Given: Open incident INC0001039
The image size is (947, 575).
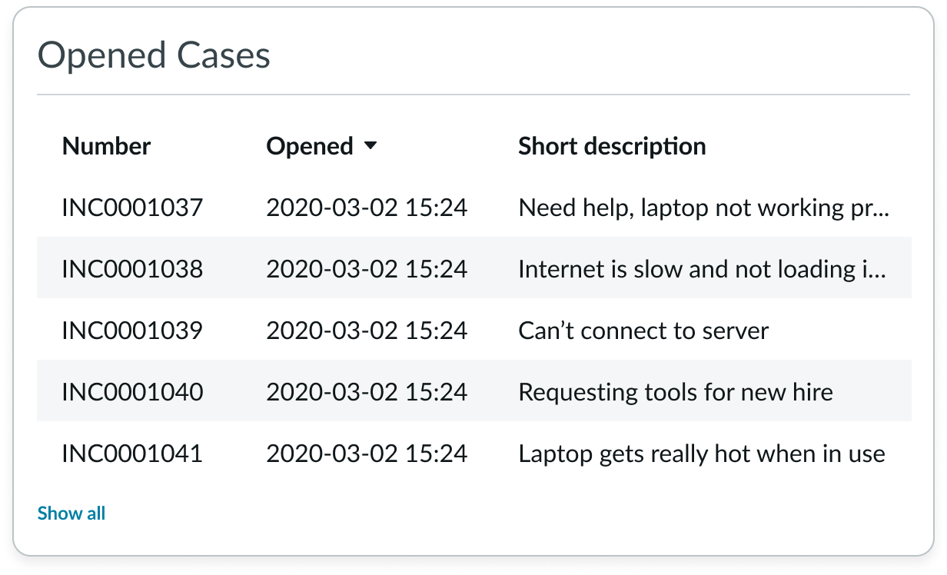Looking at the screenshot, I should click(132, 331).
